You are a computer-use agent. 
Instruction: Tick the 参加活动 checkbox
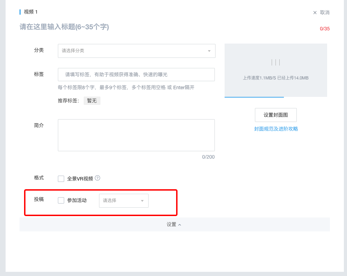[61, 200]
